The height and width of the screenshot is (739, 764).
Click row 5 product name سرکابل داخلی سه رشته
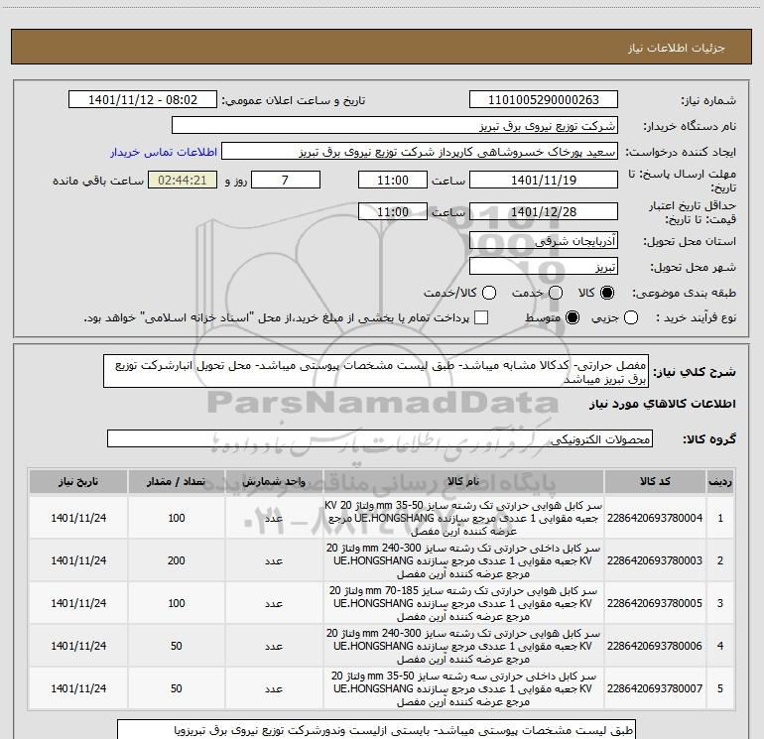(463, 688)
